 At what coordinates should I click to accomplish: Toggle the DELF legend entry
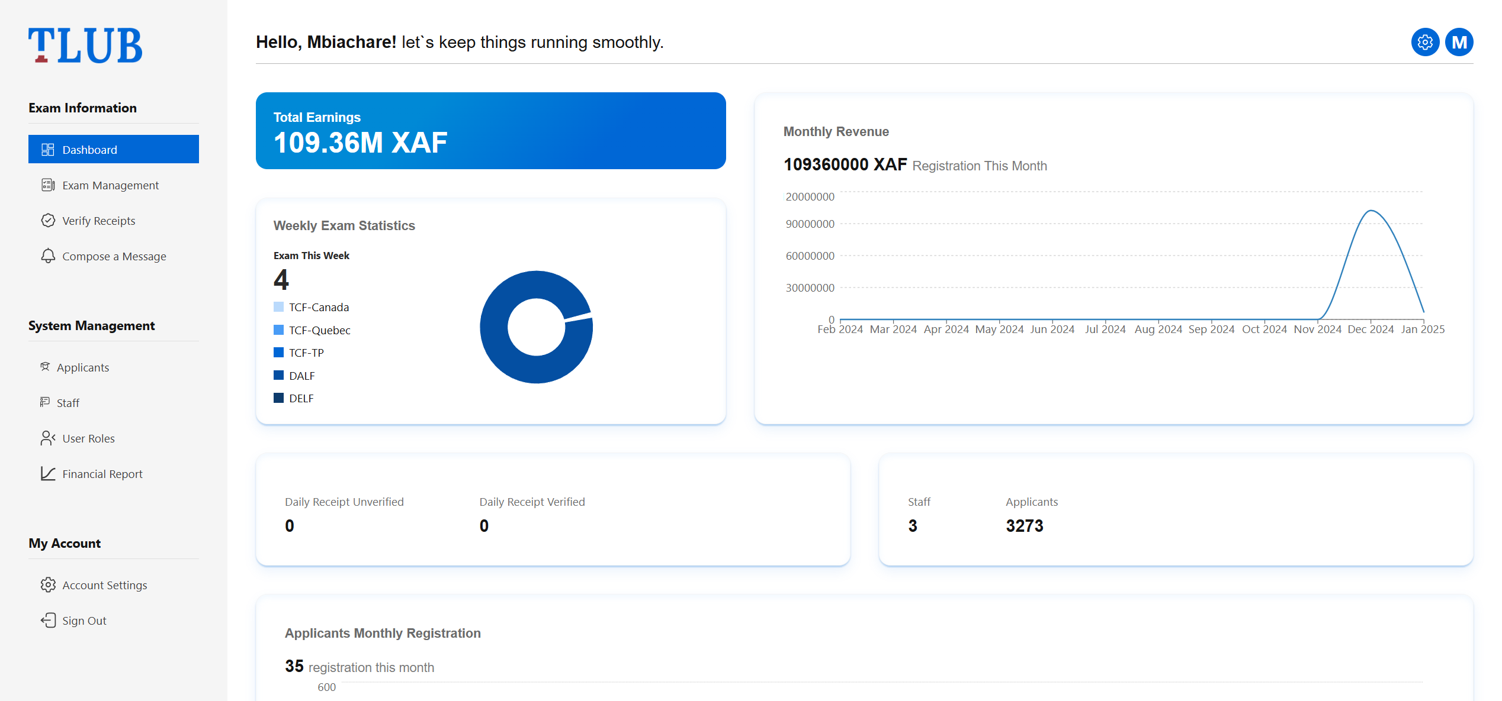294,398
